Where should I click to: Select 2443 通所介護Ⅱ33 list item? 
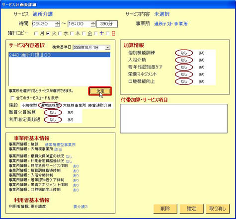[60, 55]
